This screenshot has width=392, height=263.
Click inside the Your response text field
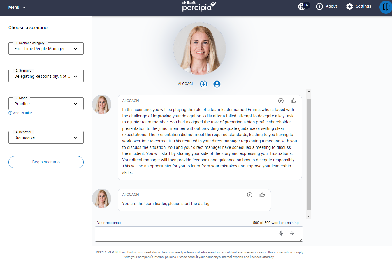tap(185, 234)
